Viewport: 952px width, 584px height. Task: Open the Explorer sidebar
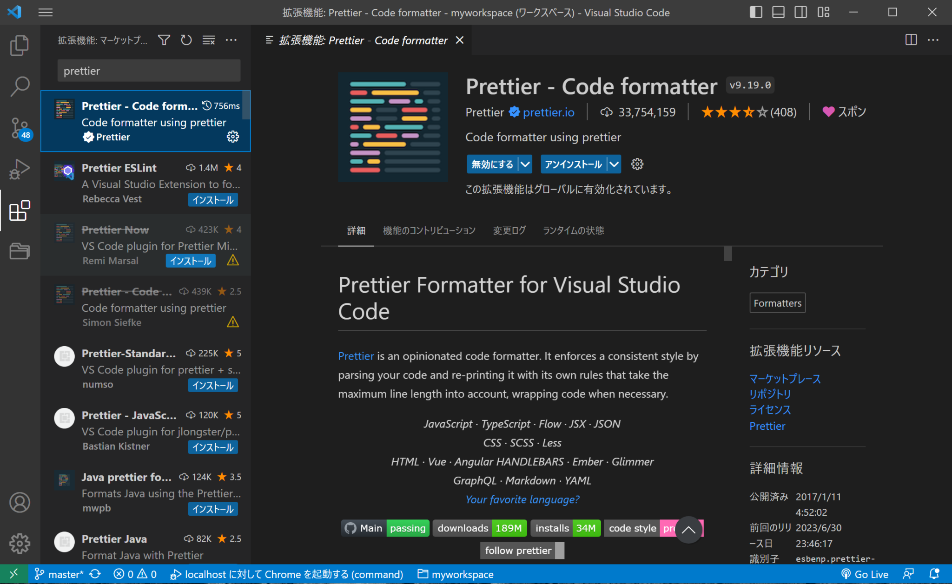point(19,45)
